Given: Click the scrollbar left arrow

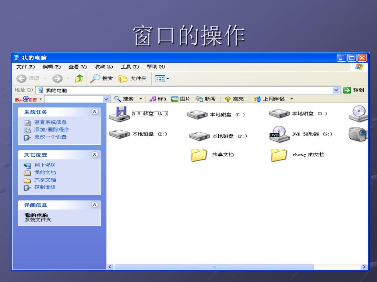Looking at the screenshot, I should click(x=110, y=267).
